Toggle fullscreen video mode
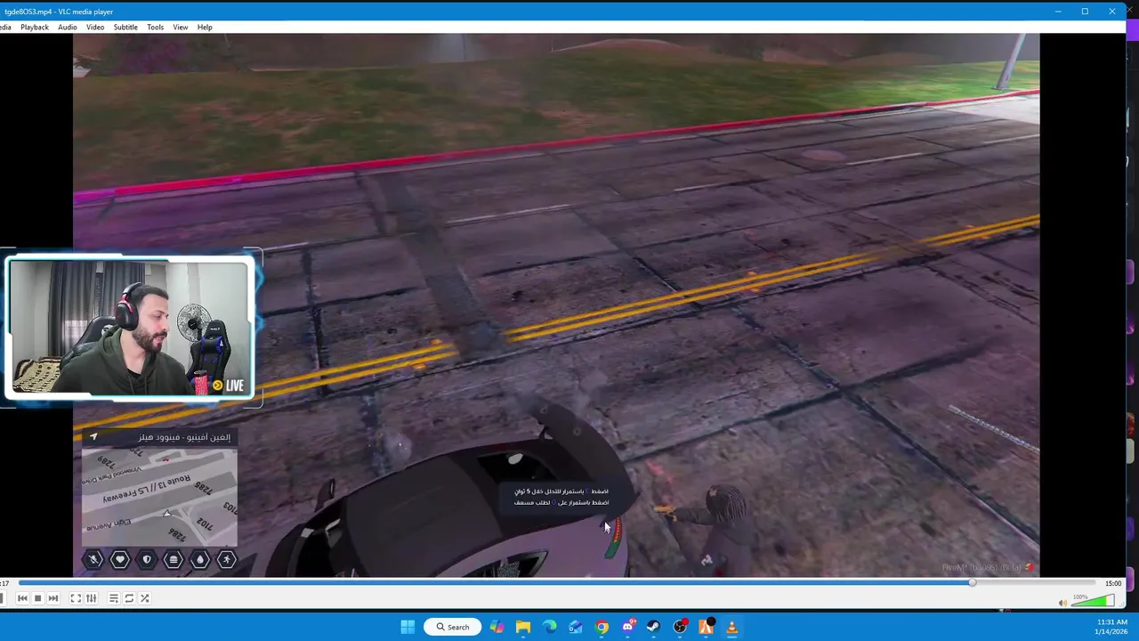Image resolution: width=1139 pixels, height=641 pixels. [x=76, y=598]
